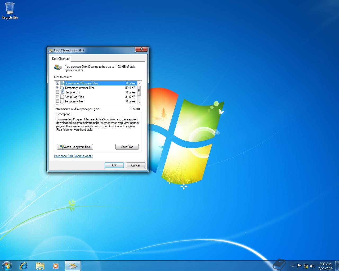This screenshot has height=271, width=339.
Task: Click the Temporary Internet Files document icon
Action: (x=62, y=88)
